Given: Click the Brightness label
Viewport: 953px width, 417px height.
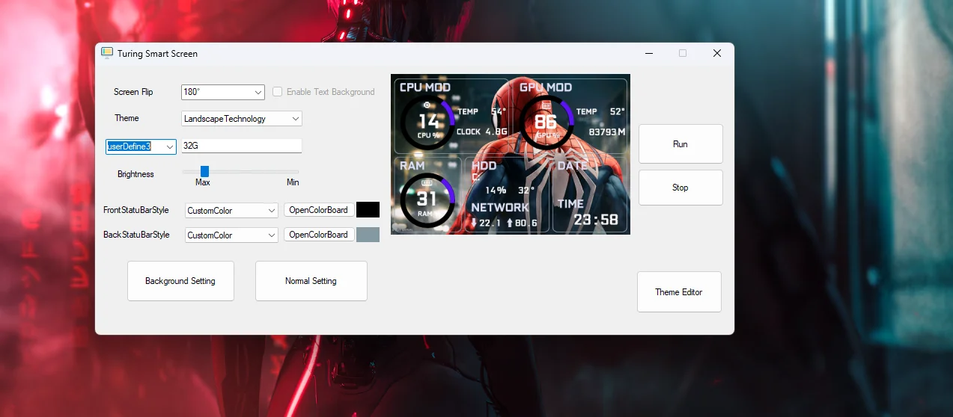Looking at the screenshot, I should (136, 174).
